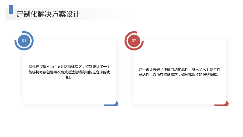Screen dimensions: 243x137
Task: Click the blue 01 number circle
Action: click(x=24, y=41)
